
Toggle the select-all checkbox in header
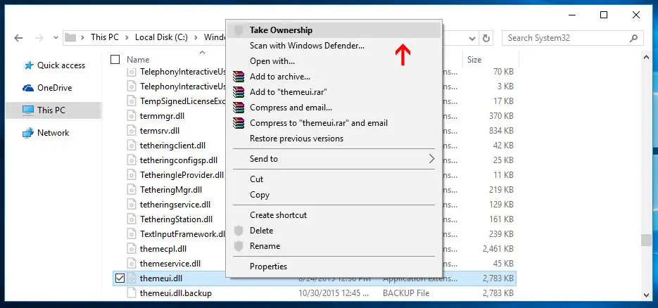(115, 60)
